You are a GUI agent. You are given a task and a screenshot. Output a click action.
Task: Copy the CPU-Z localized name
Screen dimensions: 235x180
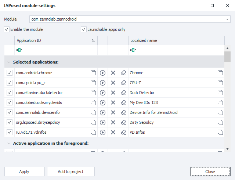[220, 83]
